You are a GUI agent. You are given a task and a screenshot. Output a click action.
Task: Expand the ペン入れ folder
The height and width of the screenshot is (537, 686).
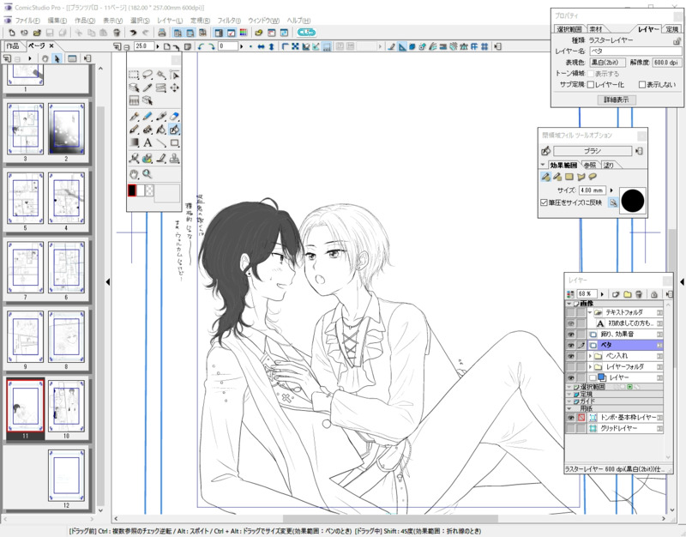[x=590, y=356]
